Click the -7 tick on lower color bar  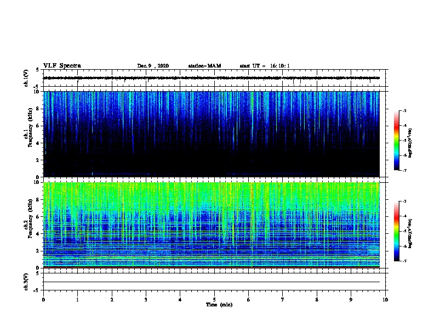[x=404, y=261]
